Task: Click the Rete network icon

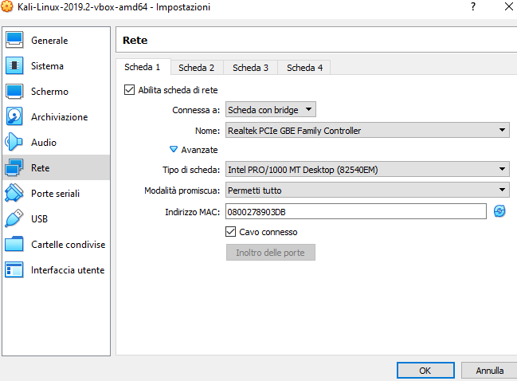Action: tap(14, 167)
